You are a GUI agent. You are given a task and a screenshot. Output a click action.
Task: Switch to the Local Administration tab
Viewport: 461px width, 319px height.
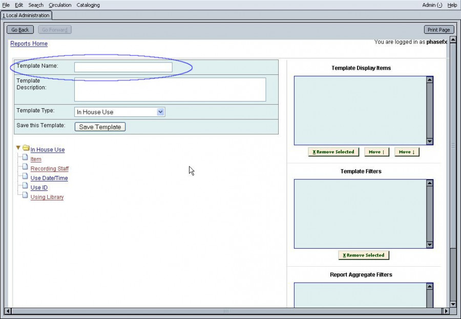click(26, 15)
